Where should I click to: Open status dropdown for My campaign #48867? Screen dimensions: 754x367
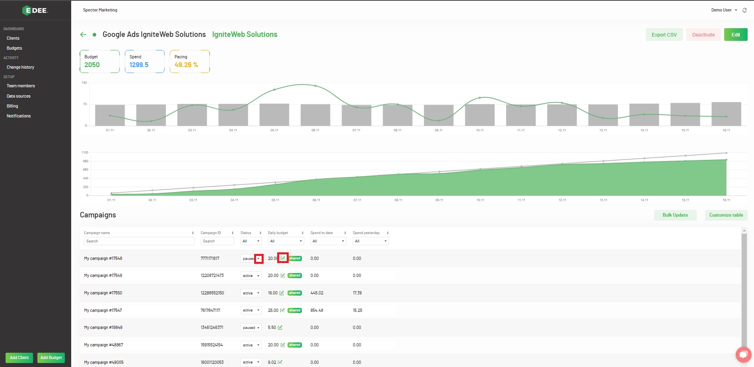point(251,345)
